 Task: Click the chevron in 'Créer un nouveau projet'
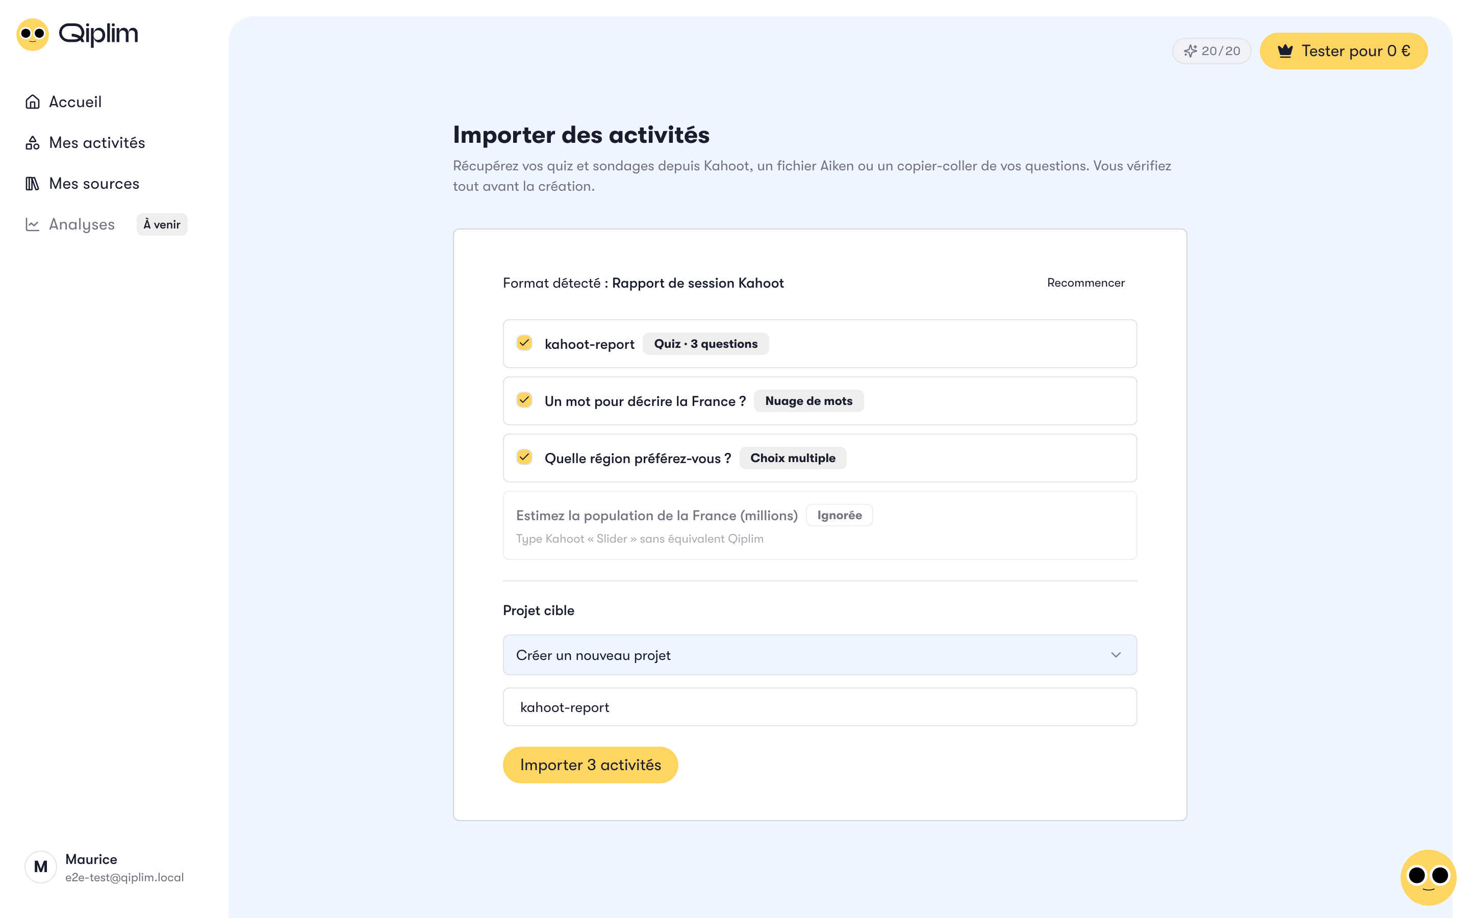1116,654
